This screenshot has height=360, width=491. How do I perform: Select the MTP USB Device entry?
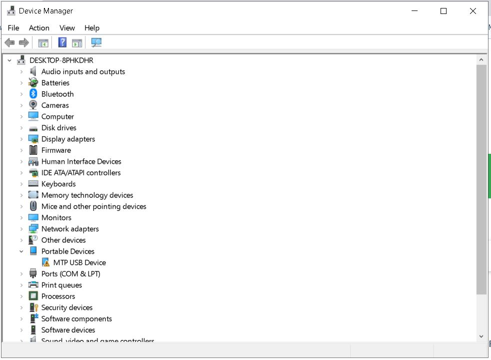(79, 262)
